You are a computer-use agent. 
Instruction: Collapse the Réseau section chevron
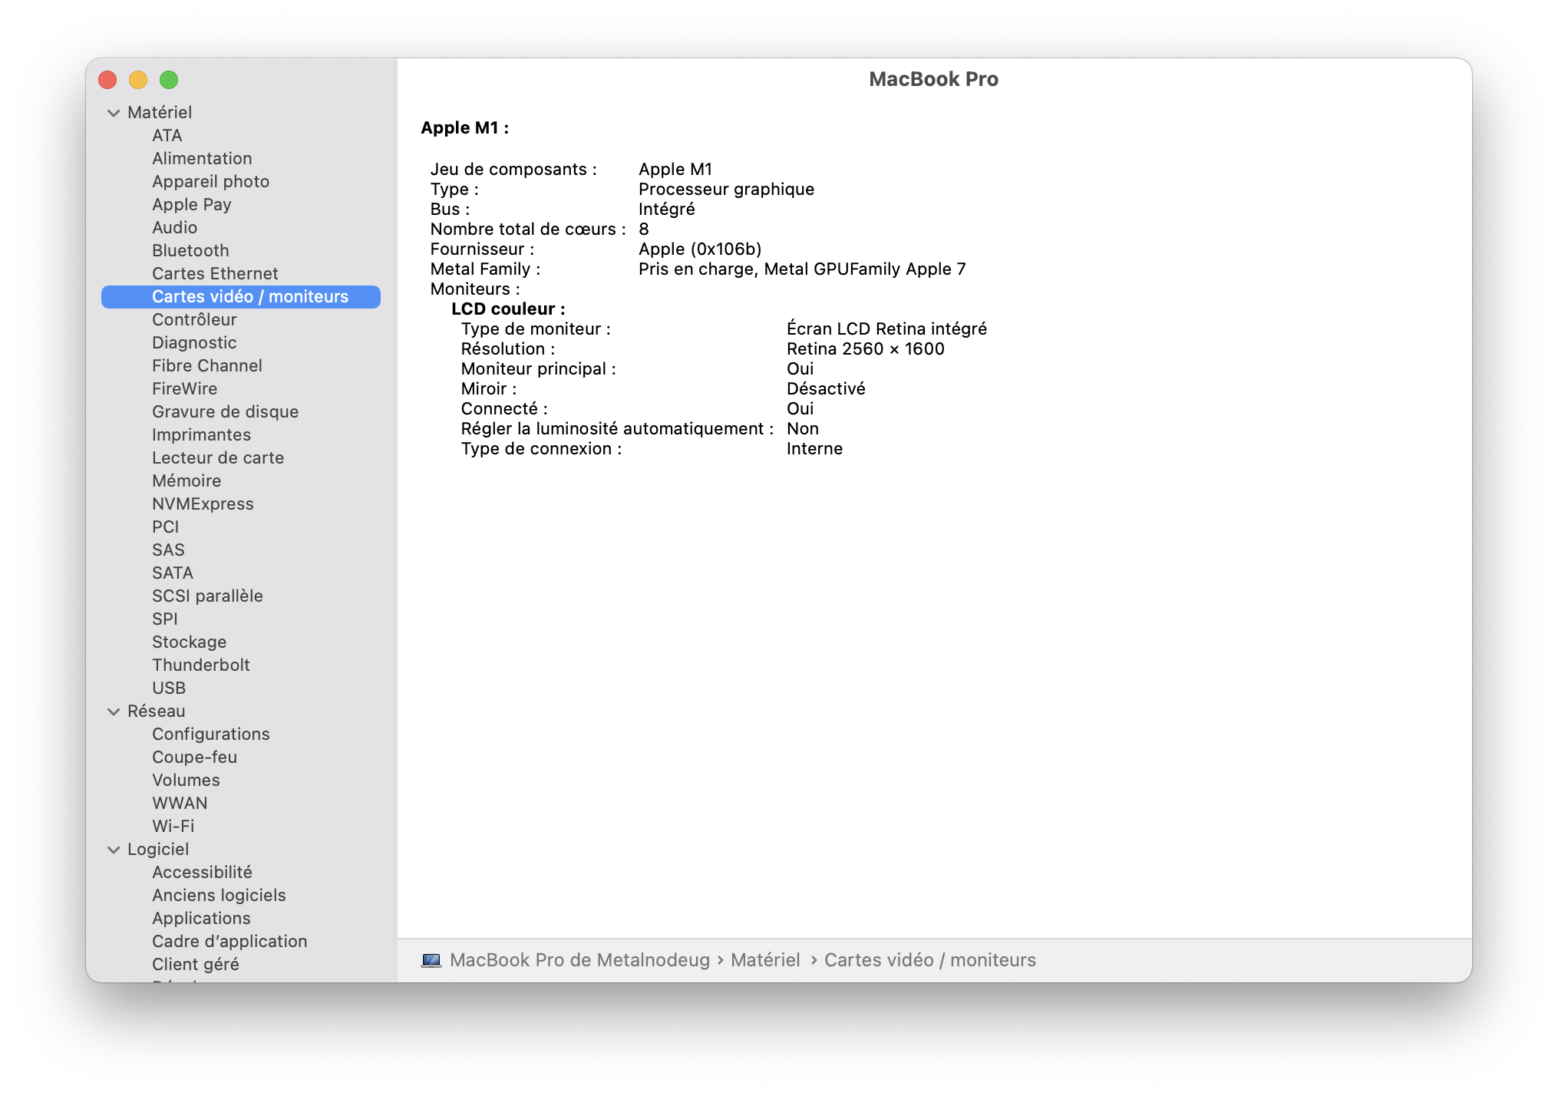(x=114, y=711)
